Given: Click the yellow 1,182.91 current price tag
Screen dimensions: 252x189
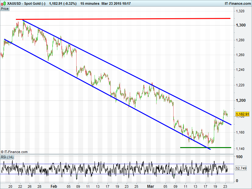Looking at the screenshot, I should coord(242,114).
